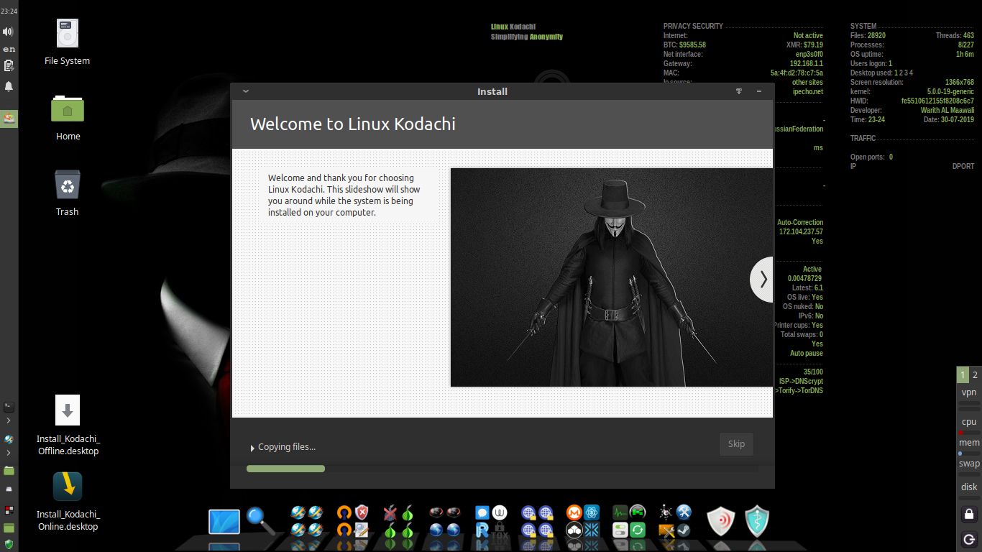Image resolution: width=982 pixels, height=552 pixels.
Task: Launch the dark gauge meter dock icon
Action: (x=638, y=512)
